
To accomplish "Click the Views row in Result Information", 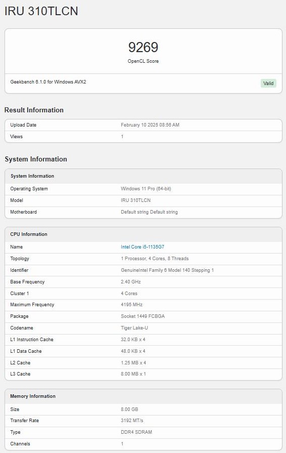I will 144,136.
